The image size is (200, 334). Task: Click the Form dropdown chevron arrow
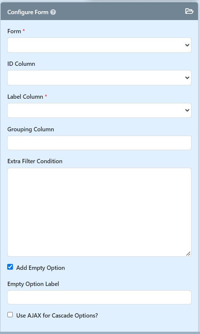(x=187, y=45)
